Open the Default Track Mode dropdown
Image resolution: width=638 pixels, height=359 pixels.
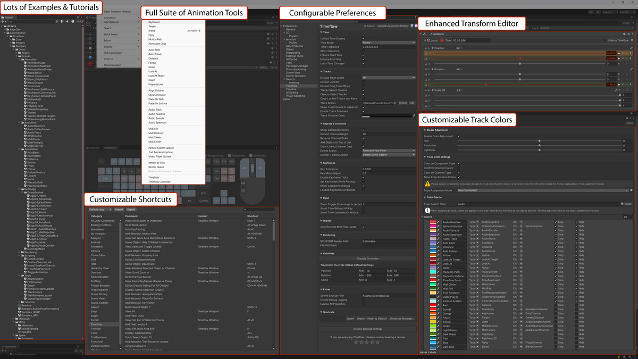(389, 78)
